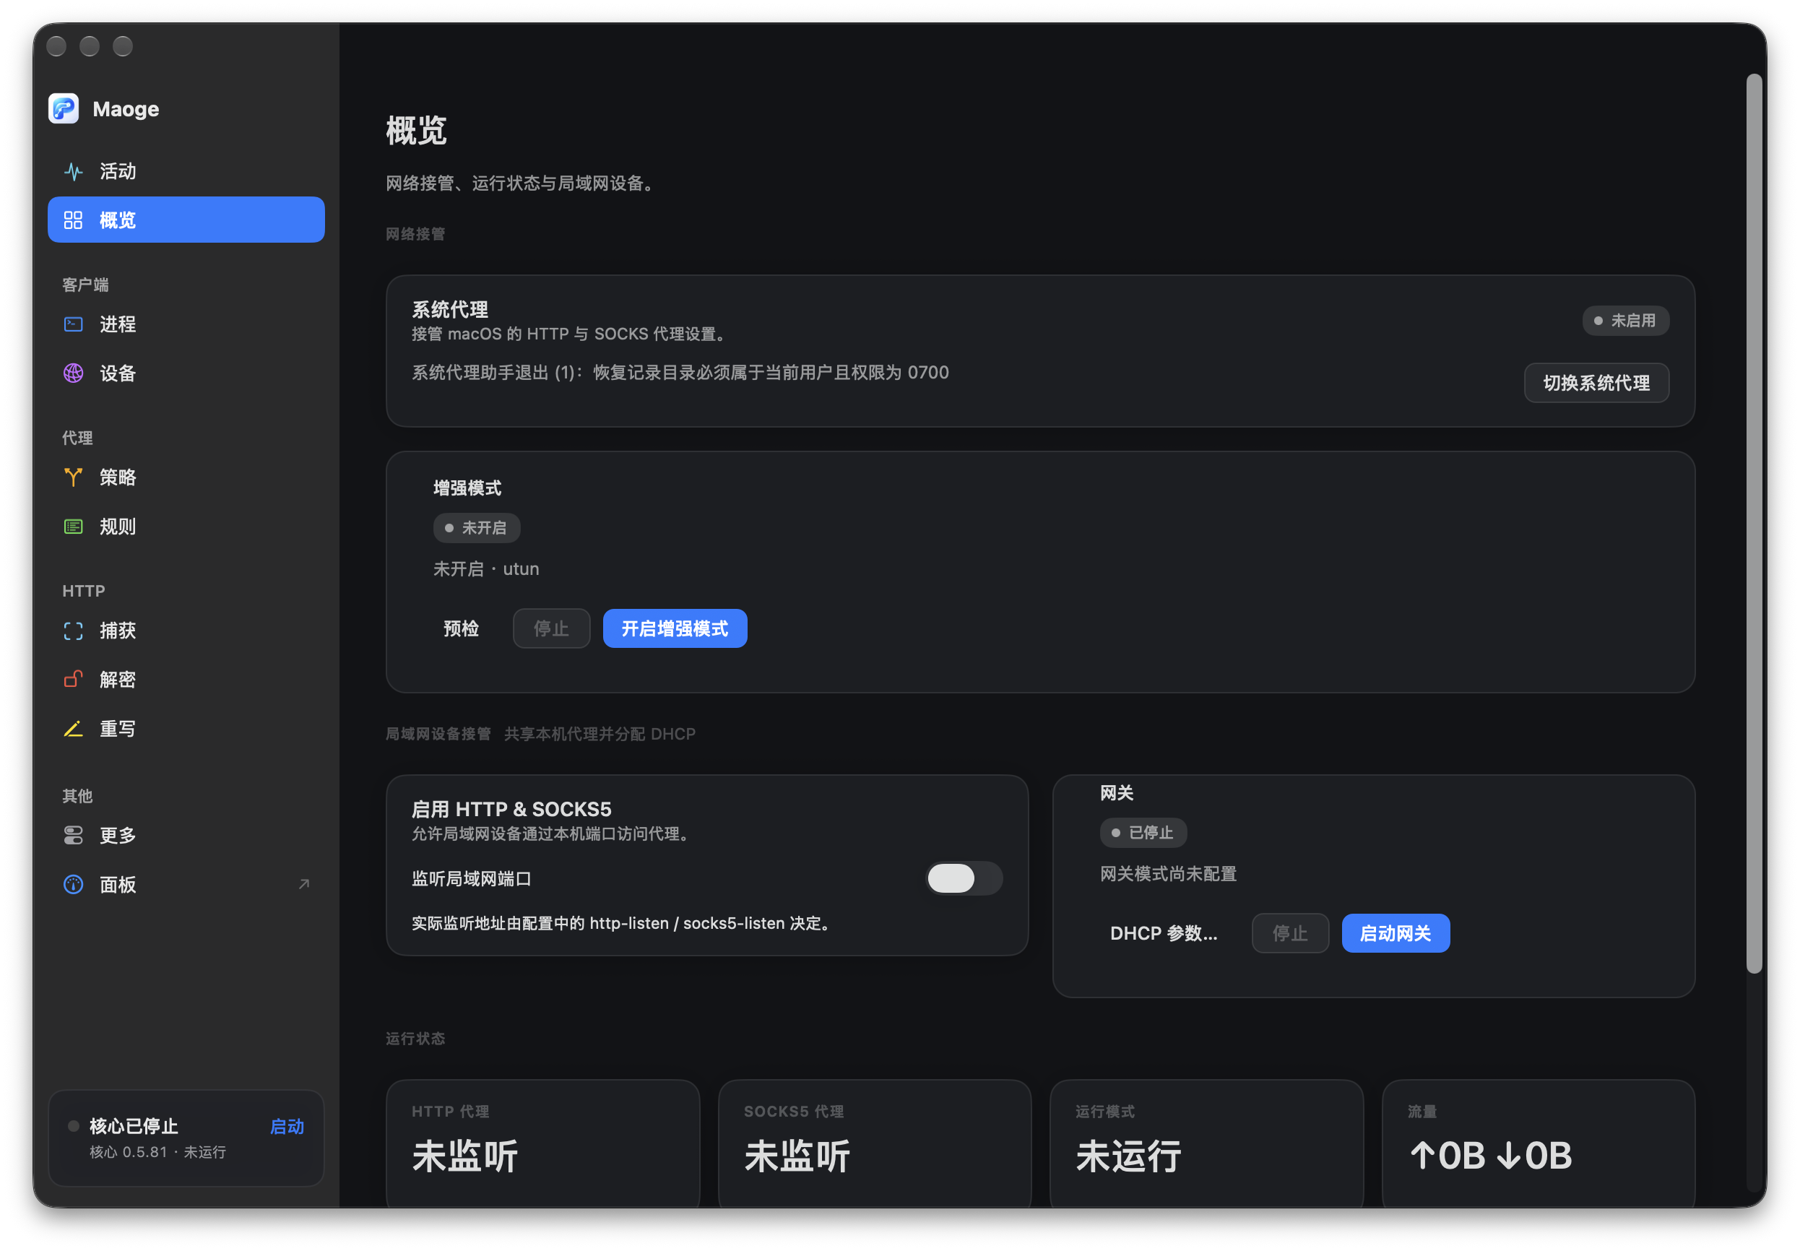This screenshot has width=1800, height=1251.
Task: Open the 活动 activity waveform icon
Action: click(x=73, y=171)
